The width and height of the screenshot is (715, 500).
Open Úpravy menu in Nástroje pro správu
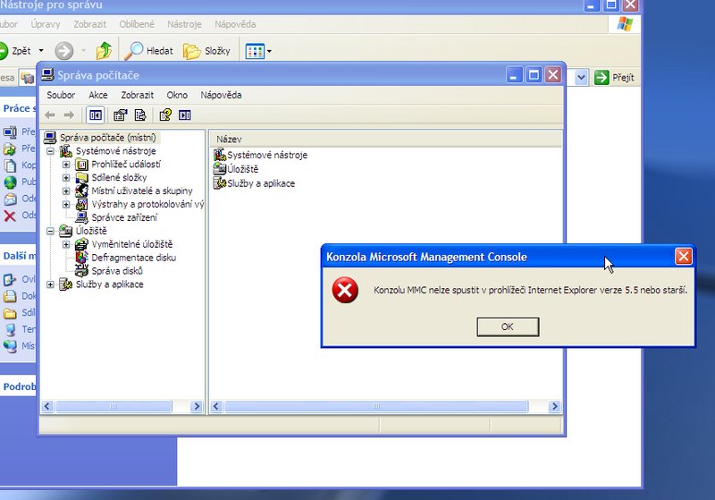[x=46, y=24]
